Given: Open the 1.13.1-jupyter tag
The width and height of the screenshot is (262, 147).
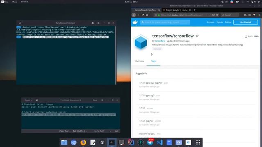Looking at the screenshot, I should pyautogui.click(x=146, y=121).
